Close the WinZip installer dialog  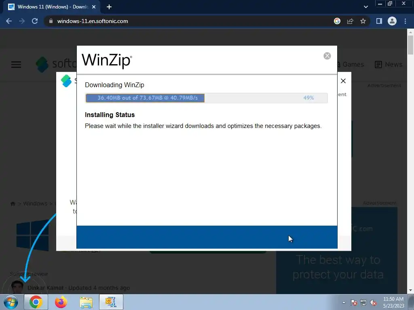tap(327, 56)
